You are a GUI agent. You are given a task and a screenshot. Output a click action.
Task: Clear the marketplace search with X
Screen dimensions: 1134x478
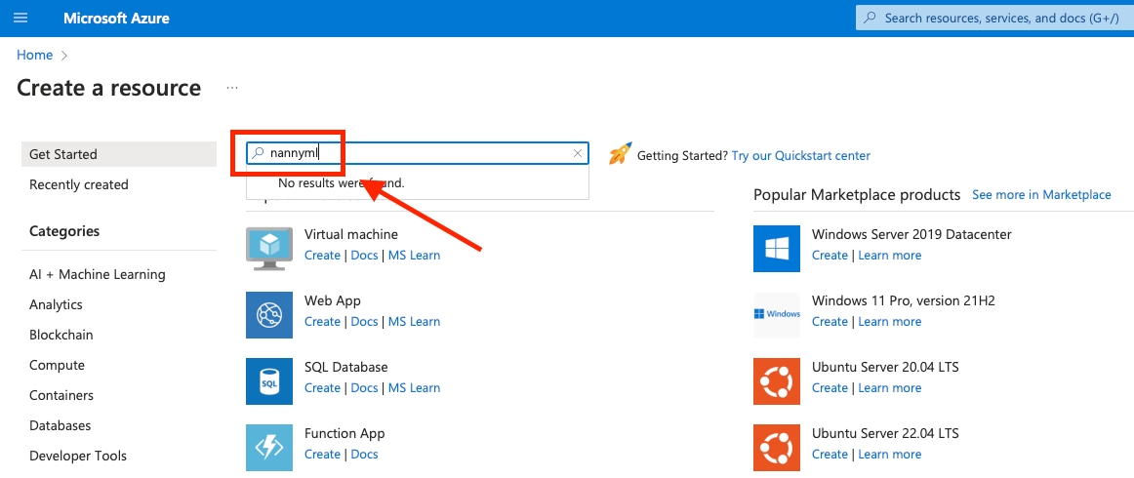[578, 153]
